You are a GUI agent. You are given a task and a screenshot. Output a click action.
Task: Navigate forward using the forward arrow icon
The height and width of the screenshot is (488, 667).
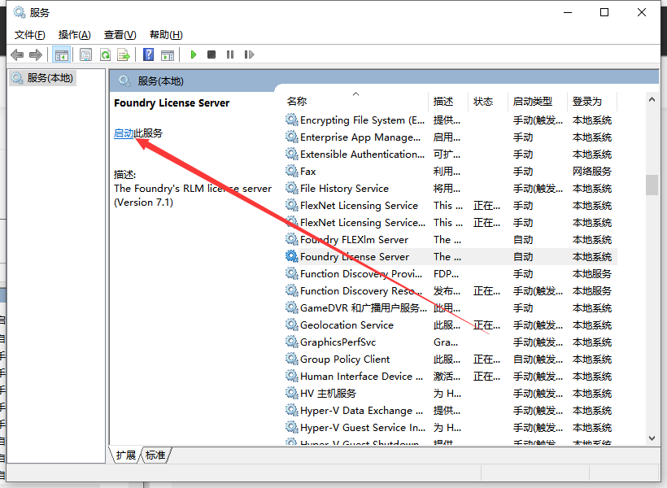click(x=35, y=54)
